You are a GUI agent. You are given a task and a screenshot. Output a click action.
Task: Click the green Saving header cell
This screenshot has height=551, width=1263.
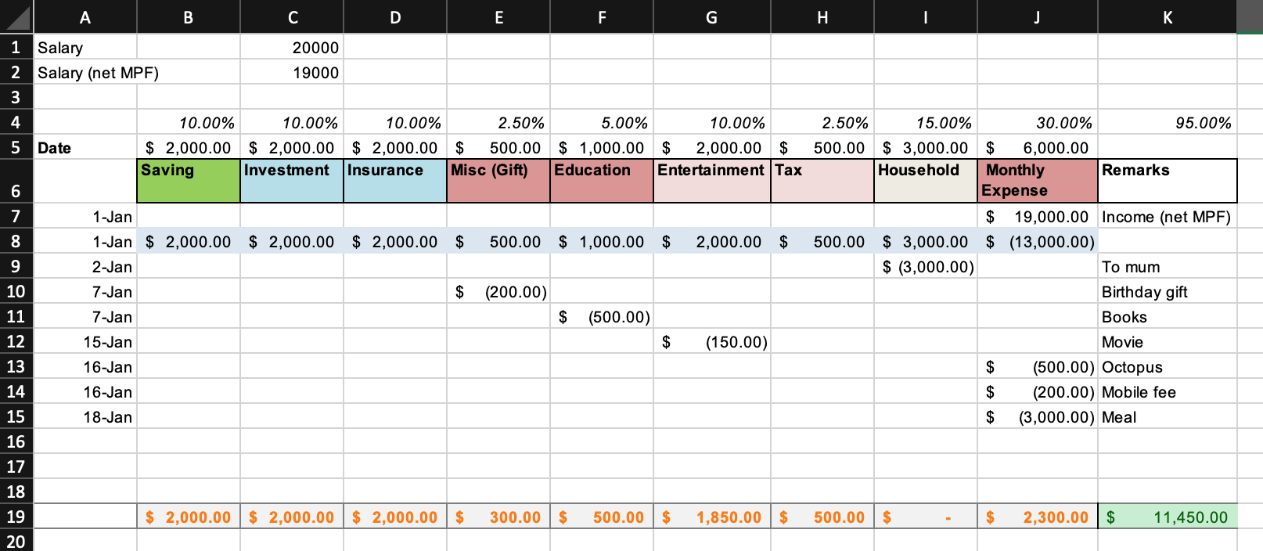(189, 181)
